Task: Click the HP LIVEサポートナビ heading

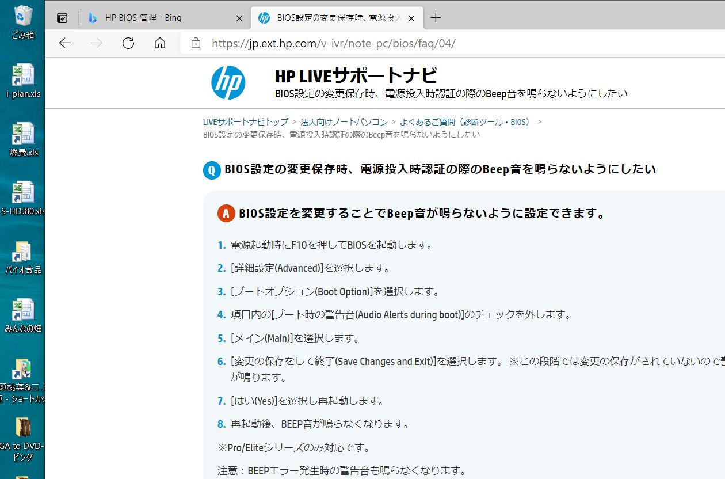Action: tap(357, 75)
